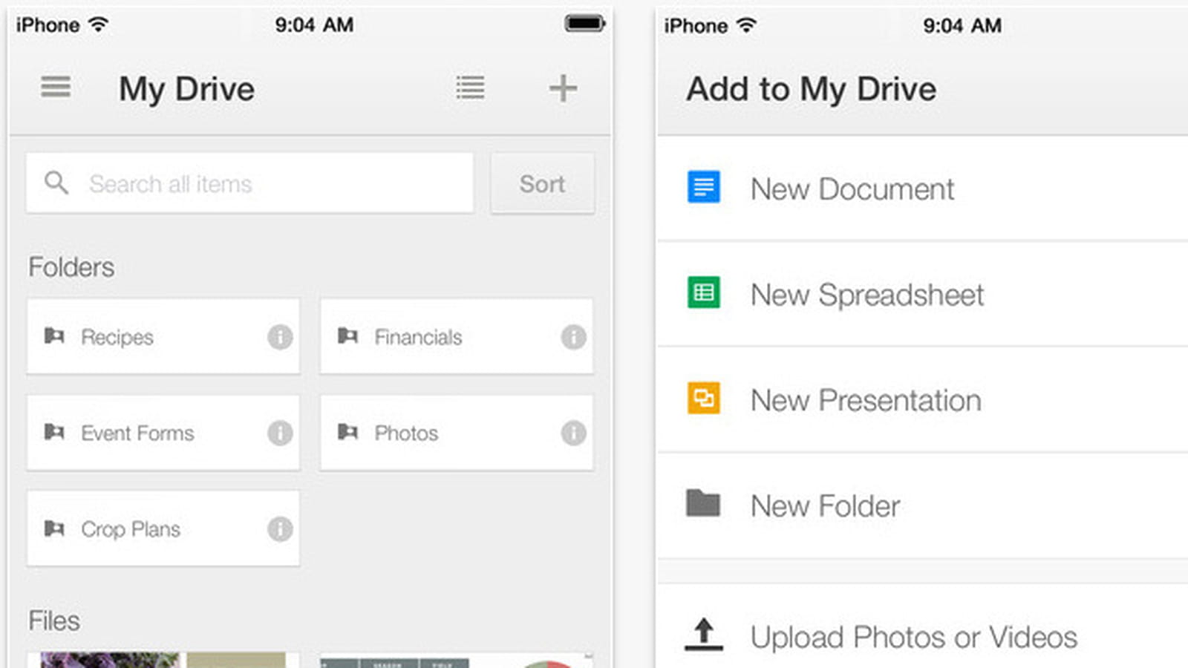
Task: Click the yellow presentation icon
Action: [703, 398]
